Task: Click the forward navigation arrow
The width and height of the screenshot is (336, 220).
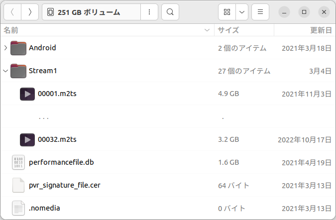Action: (x=30, y=12)
